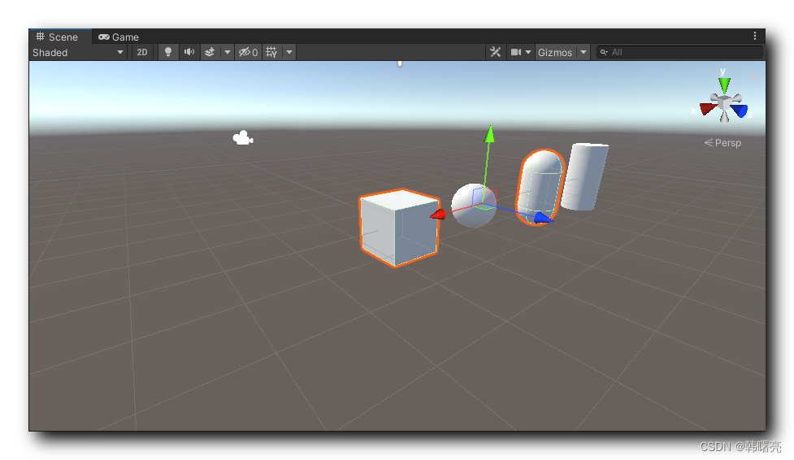
Task: Expand the Gizmos dropdown arrow
Action: (x=584, y=52)
